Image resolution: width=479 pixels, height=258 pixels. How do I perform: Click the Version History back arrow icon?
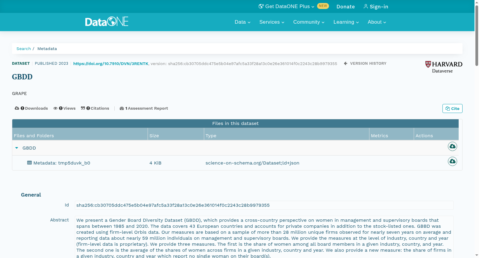(345, 64)
